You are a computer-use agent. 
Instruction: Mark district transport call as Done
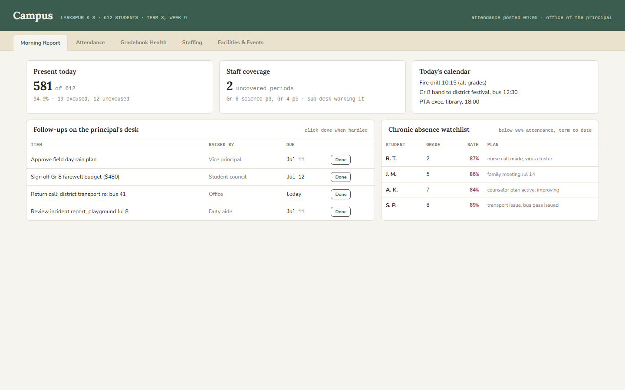point(341,195)
